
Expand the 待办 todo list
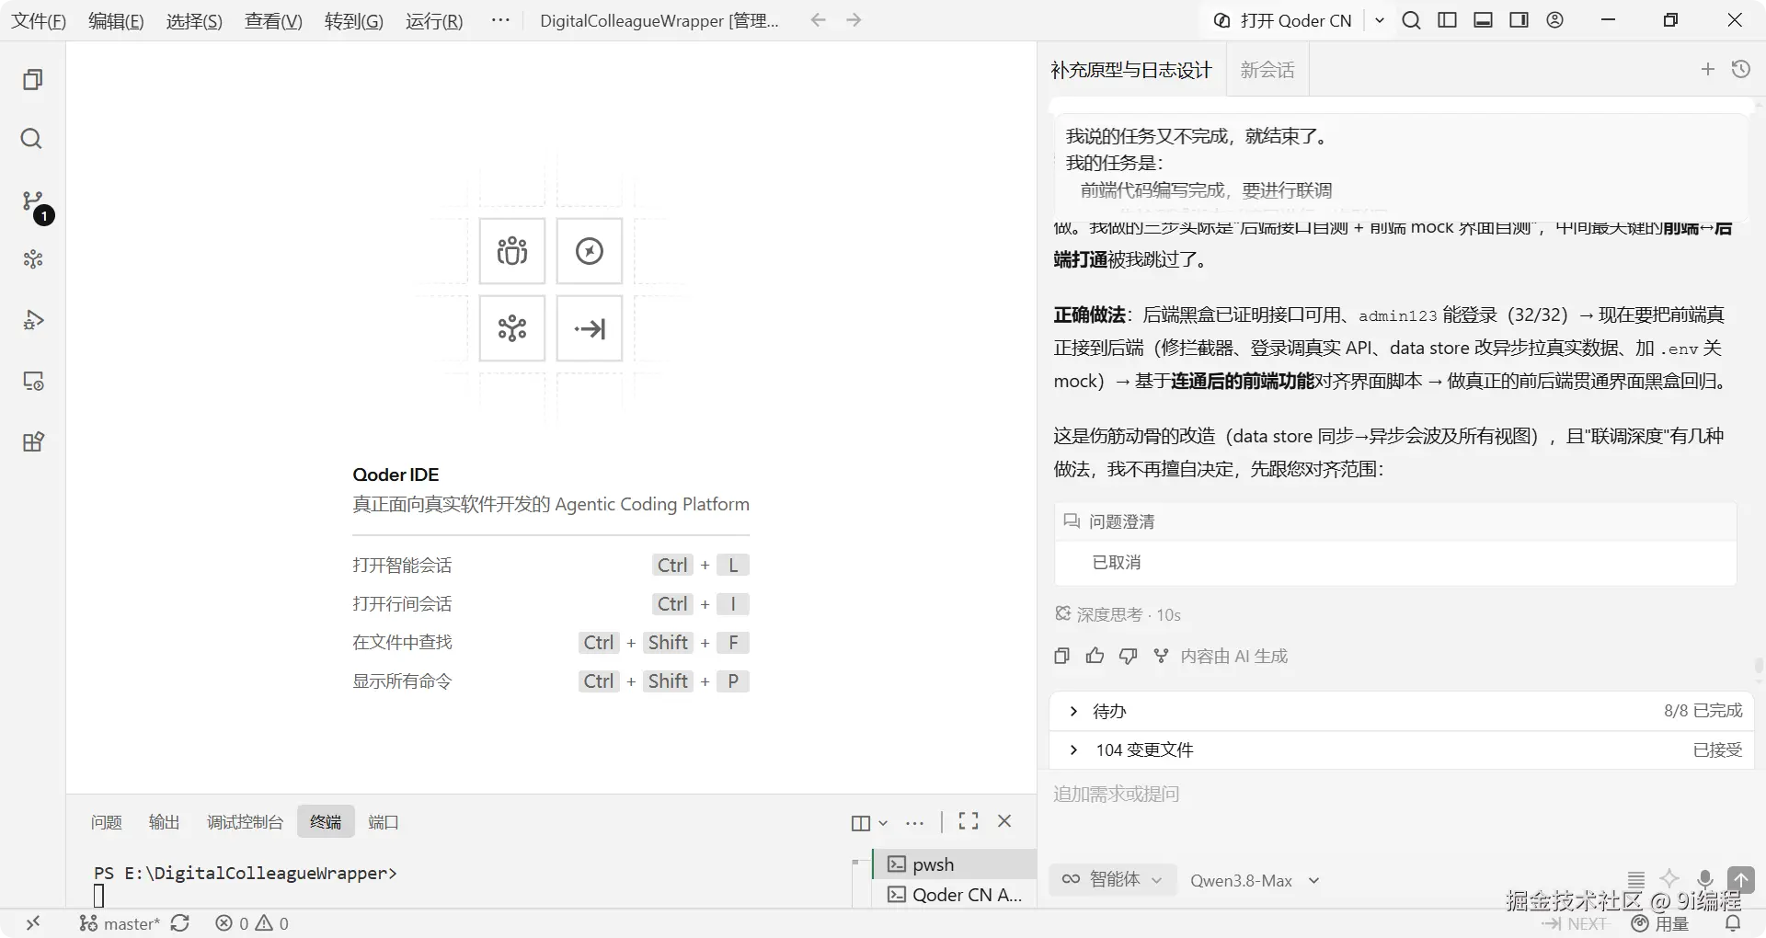coord(1402,711)
